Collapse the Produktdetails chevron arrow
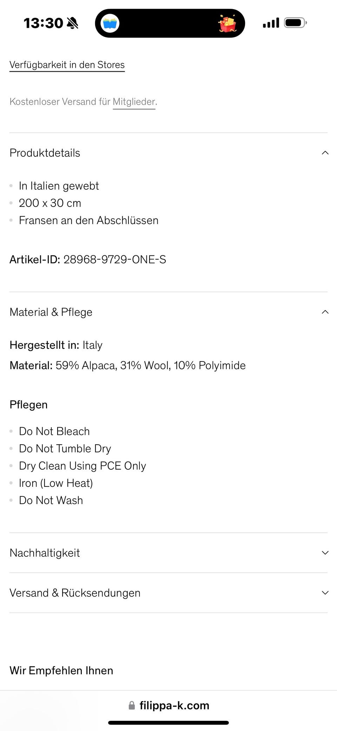 pos(325,153)
